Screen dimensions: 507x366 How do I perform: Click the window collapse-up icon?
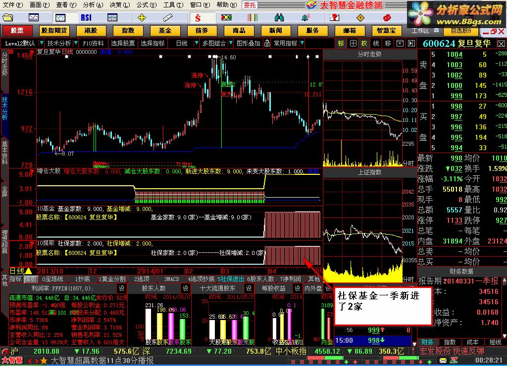(x=400, y=43)
